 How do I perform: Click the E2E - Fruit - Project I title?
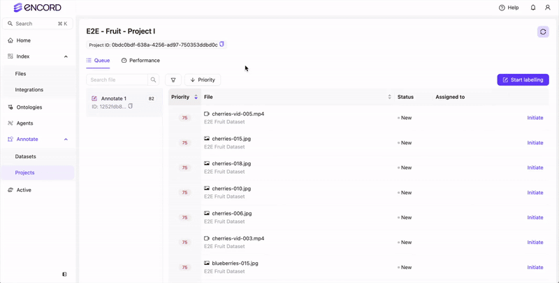click(x=120, y=31)
